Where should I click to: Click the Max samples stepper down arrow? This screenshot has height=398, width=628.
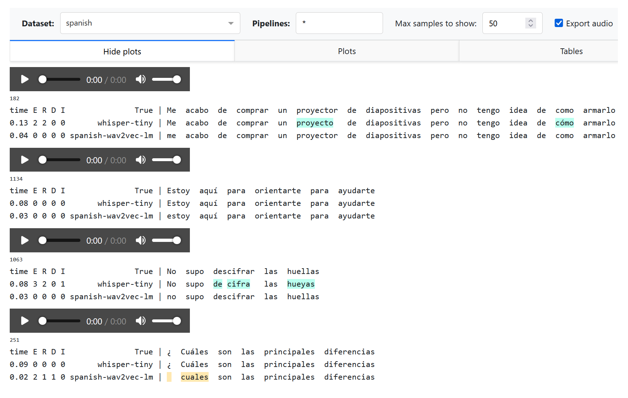click(x=530, y=26)
